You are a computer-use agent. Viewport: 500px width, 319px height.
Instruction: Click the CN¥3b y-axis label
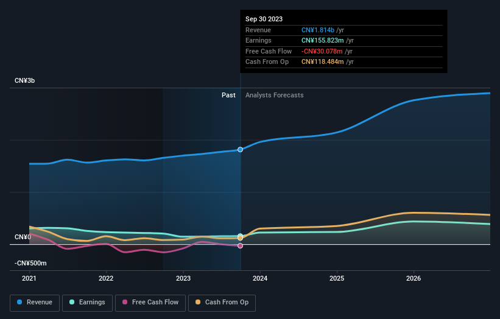pos(24,80)
